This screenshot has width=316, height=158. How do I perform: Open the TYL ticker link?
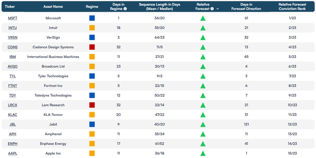13,76
